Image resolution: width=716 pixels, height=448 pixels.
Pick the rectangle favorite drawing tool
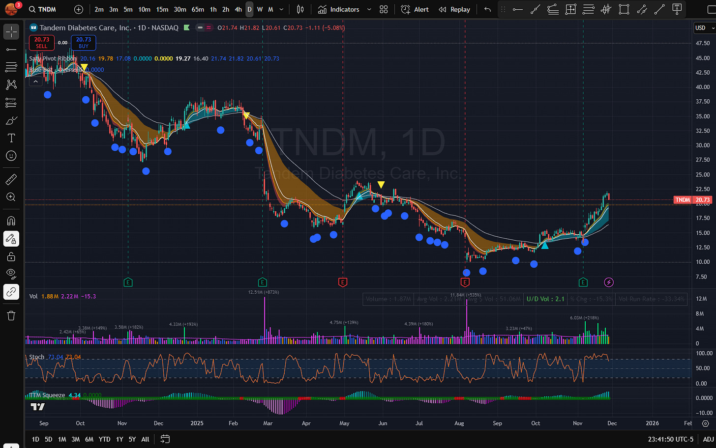click(x=624, y=9)
